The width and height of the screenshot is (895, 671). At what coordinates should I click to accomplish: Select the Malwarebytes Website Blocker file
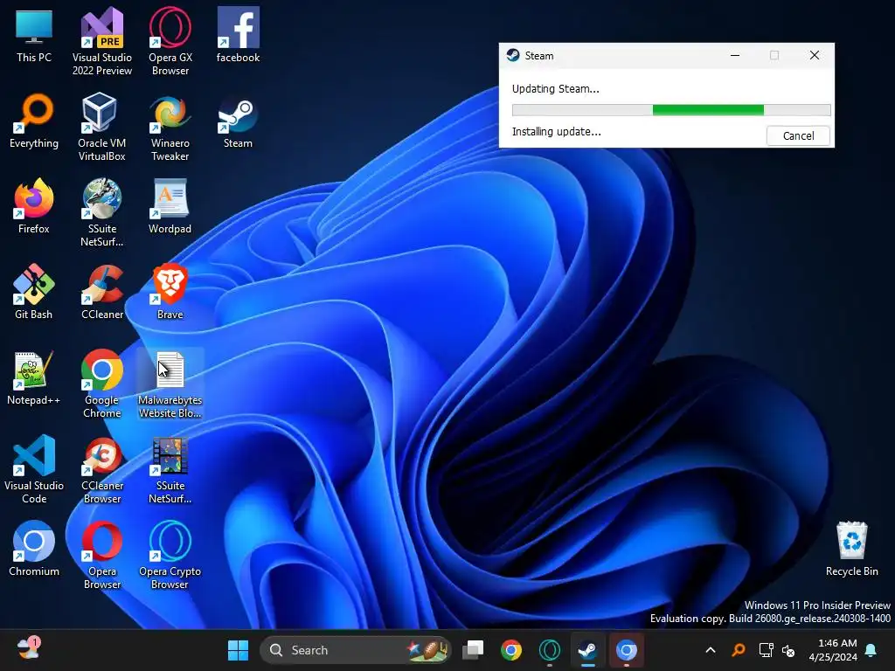[170, 384]
